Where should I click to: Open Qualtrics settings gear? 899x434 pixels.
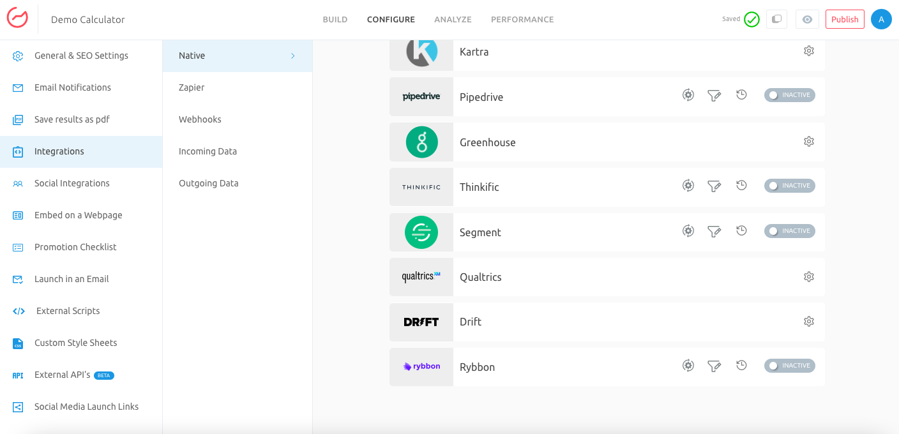[809, 277]
